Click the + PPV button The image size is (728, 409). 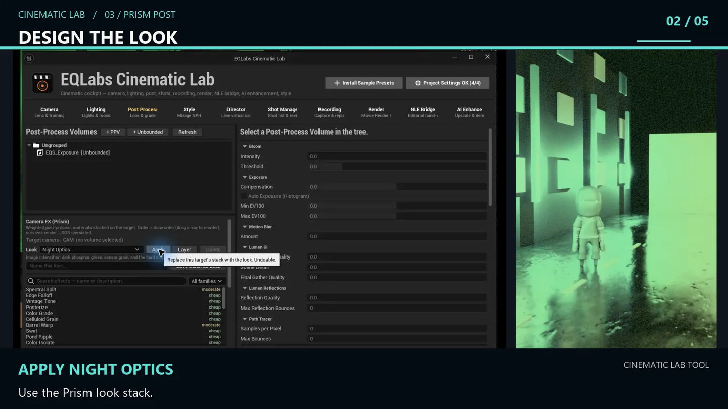(113, 132)
